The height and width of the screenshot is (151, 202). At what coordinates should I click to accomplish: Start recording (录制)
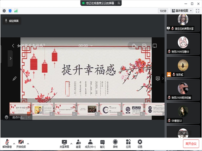click(x=115, y=144)
